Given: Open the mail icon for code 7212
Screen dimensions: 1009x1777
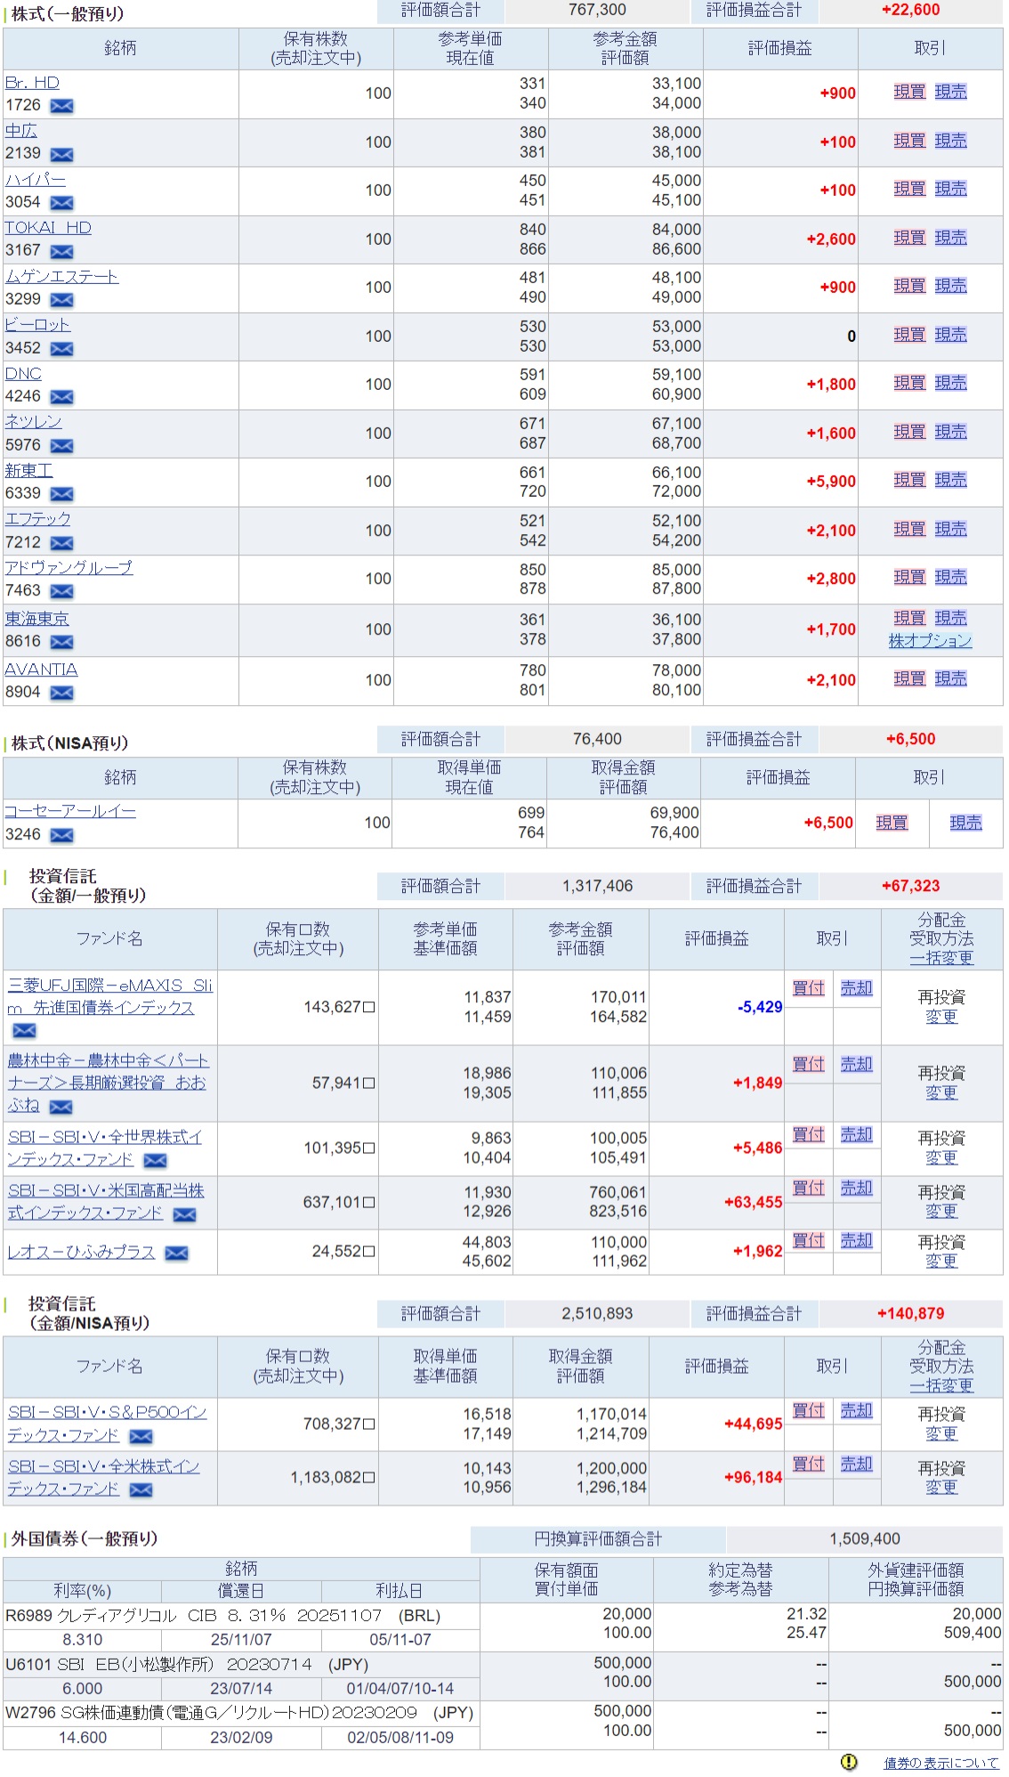Looking at the screenshot, I should pyautogui.click(x=61, y=543).
